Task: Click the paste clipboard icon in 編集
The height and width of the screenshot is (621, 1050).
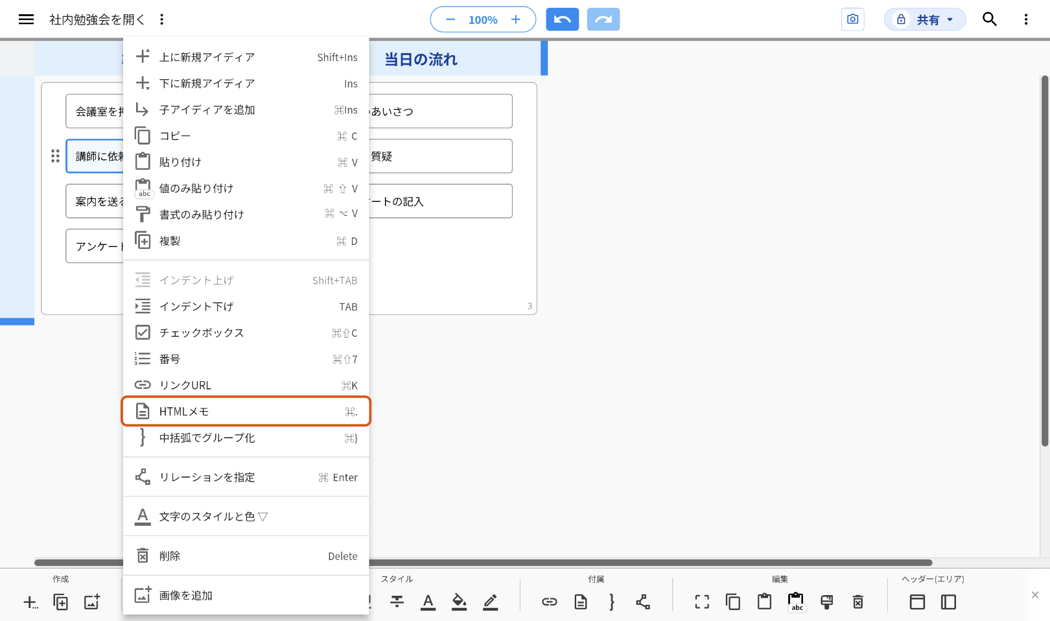Action: tap(765, 602)
